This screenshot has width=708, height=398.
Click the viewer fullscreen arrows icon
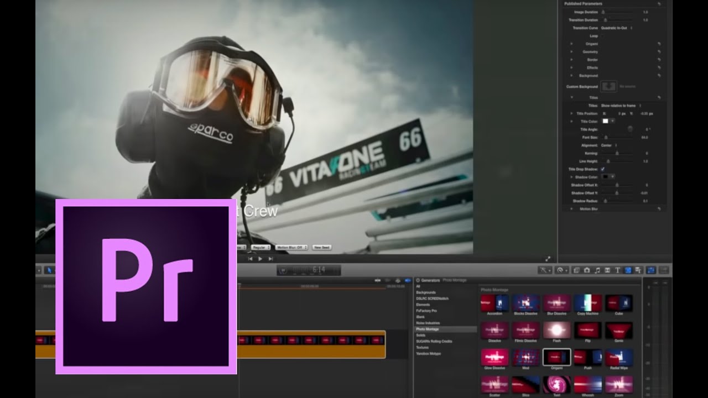coord(548,259)
